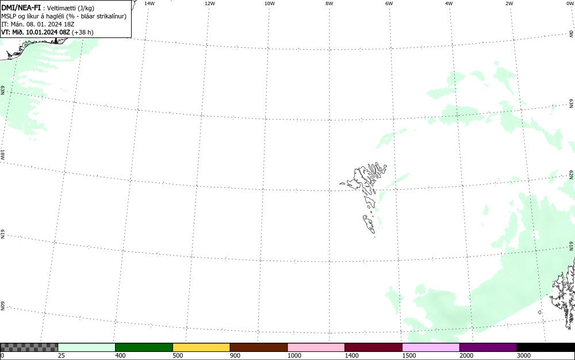Click the 4W longitude label

click(x=449, y=3)
